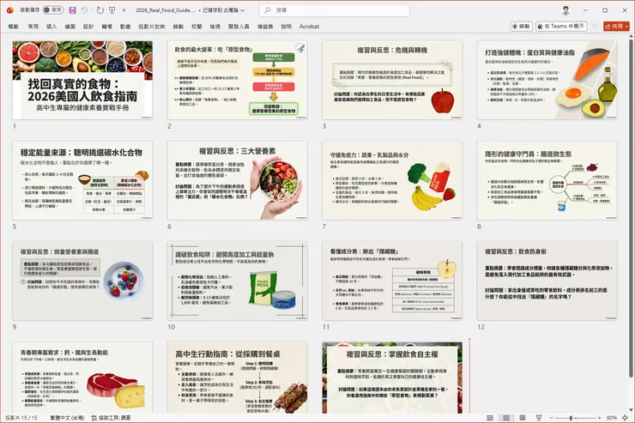Select slide 8 gut microbiome thumbnail

pos(547,180)
